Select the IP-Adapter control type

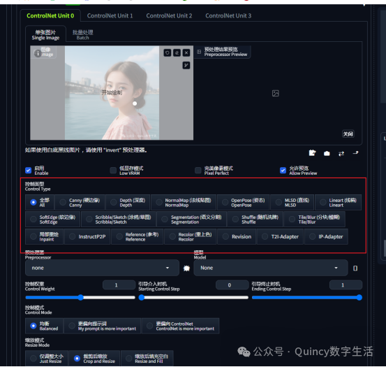tap(326, 236)
